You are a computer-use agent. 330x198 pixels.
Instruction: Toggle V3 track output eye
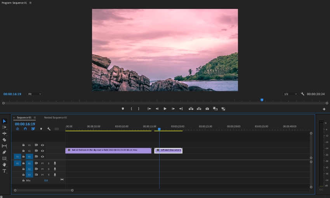[43, 145]
